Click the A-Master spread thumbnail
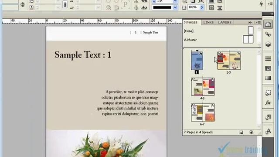The image size is (279, 157). click(248, 39)
